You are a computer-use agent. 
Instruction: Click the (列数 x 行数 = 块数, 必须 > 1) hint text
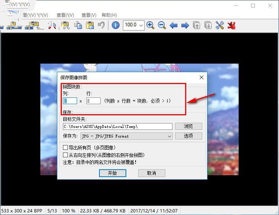tap(137, 101)
